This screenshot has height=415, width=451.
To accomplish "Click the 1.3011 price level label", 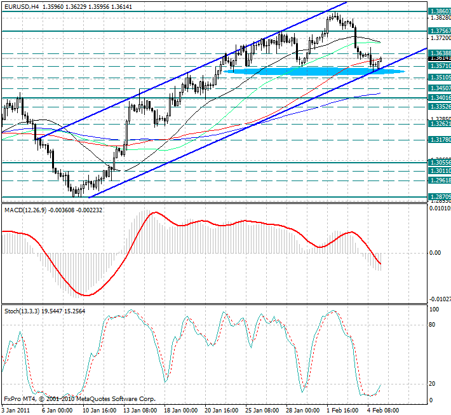I will click(x=440, y=171).
